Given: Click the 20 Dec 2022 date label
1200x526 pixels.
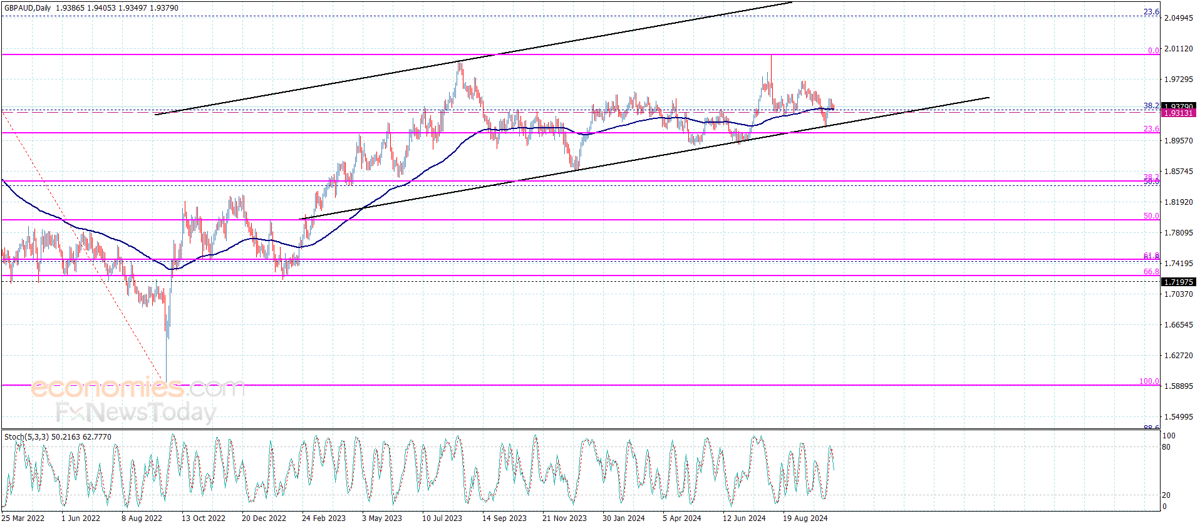Looking at the screenshot, I should pyautogui.click(x=264, y=518).
